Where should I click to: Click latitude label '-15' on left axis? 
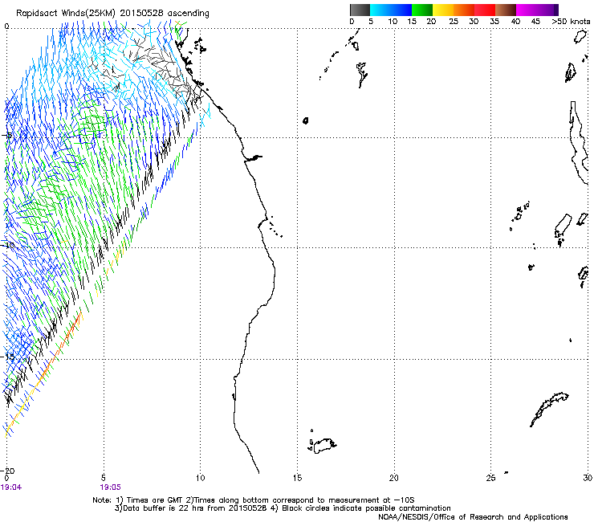click(x=8, y=357)
